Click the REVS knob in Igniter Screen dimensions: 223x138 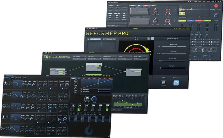coord(94,99)
